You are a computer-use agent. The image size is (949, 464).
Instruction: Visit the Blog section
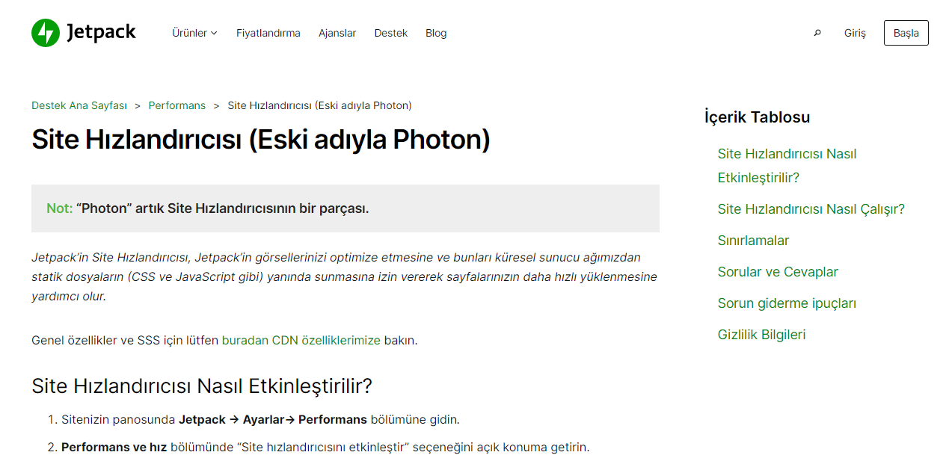436,33
